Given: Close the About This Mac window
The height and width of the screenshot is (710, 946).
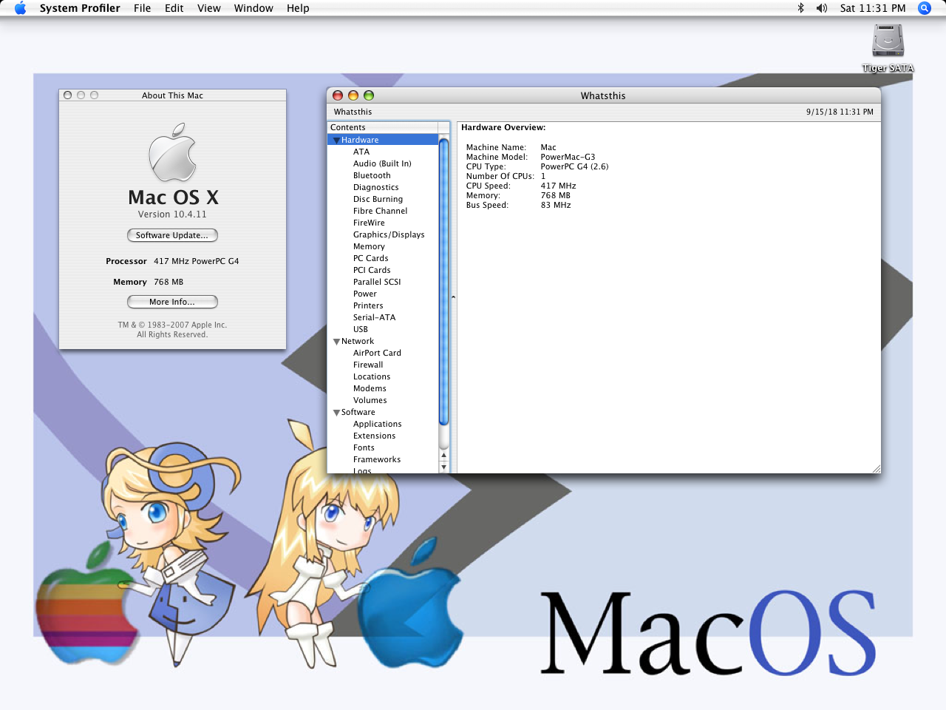Looking at the screenshot, I should (x=68, y=95).
